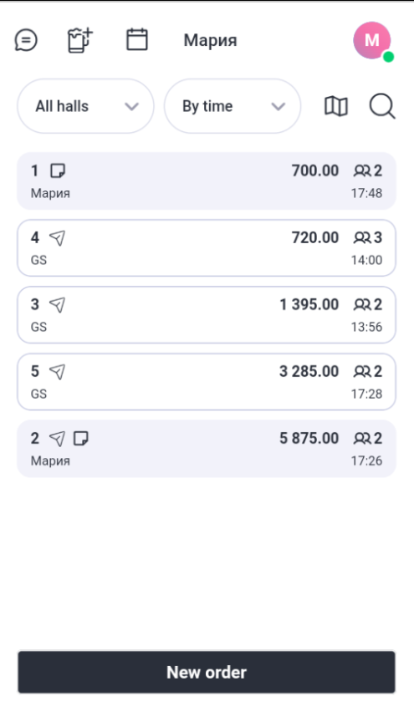Click the note icon on order 2
The image size is (414, 712).
click(x=81, y=439)
